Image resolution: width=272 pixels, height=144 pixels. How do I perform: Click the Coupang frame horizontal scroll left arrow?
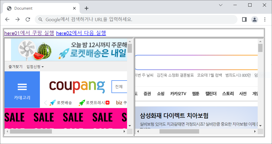[7, 131]
